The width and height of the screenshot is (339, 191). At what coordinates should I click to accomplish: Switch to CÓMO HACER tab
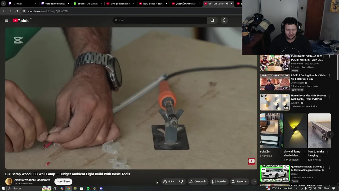[186, 4]
